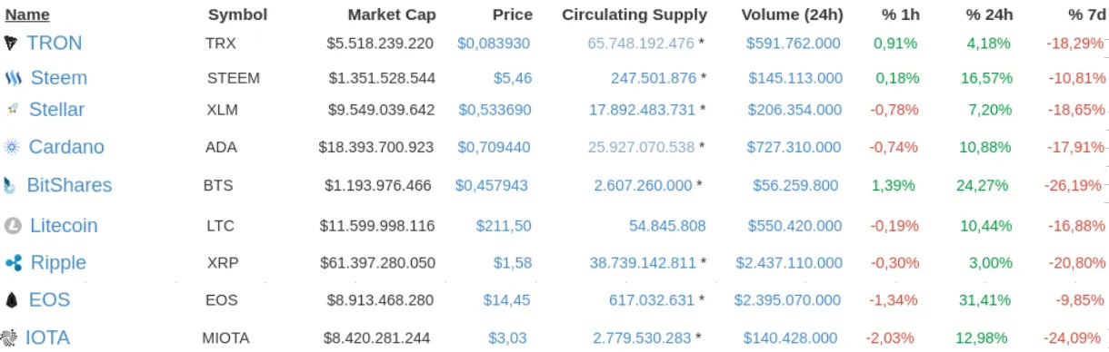The image size is (1109, 352).
Task: Sort table by Name column header
Action: [27, 15]
